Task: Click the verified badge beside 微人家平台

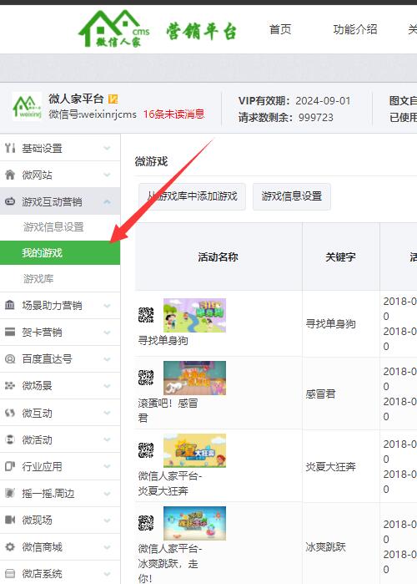Action: [113, 99]
